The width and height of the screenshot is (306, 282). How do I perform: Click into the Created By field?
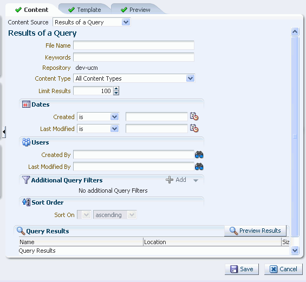click(x=134, y=155)
